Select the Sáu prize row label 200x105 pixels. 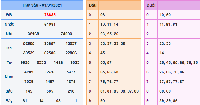click(9, 91)
